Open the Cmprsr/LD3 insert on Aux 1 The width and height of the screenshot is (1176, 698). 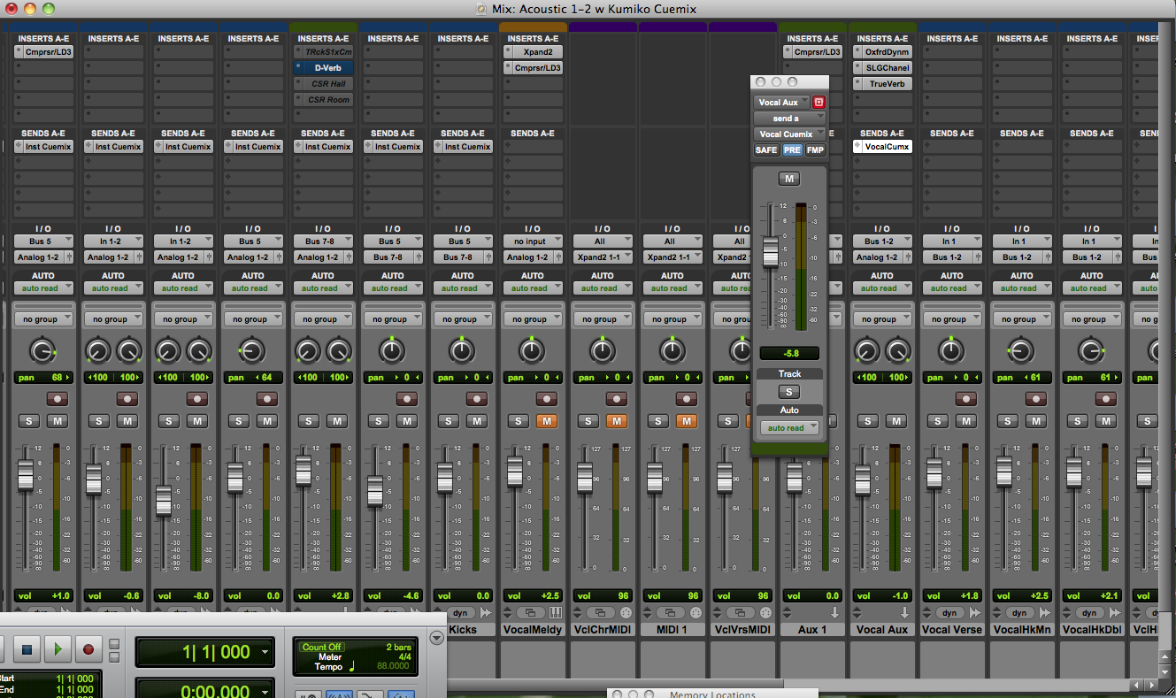812,52
